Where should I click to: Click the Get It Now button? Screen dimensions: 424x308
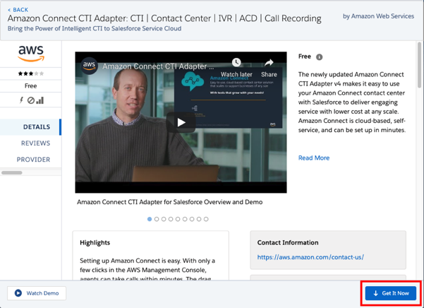click(391, 293)
